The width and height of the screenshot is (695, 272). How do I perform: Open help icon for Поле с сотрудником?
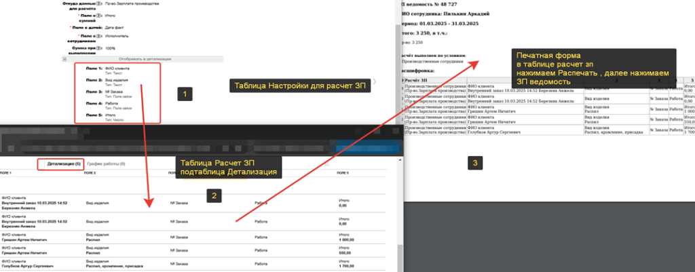[99, 36]
